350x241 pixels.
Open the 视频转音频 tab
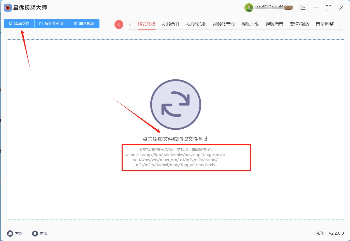[224, 24]
